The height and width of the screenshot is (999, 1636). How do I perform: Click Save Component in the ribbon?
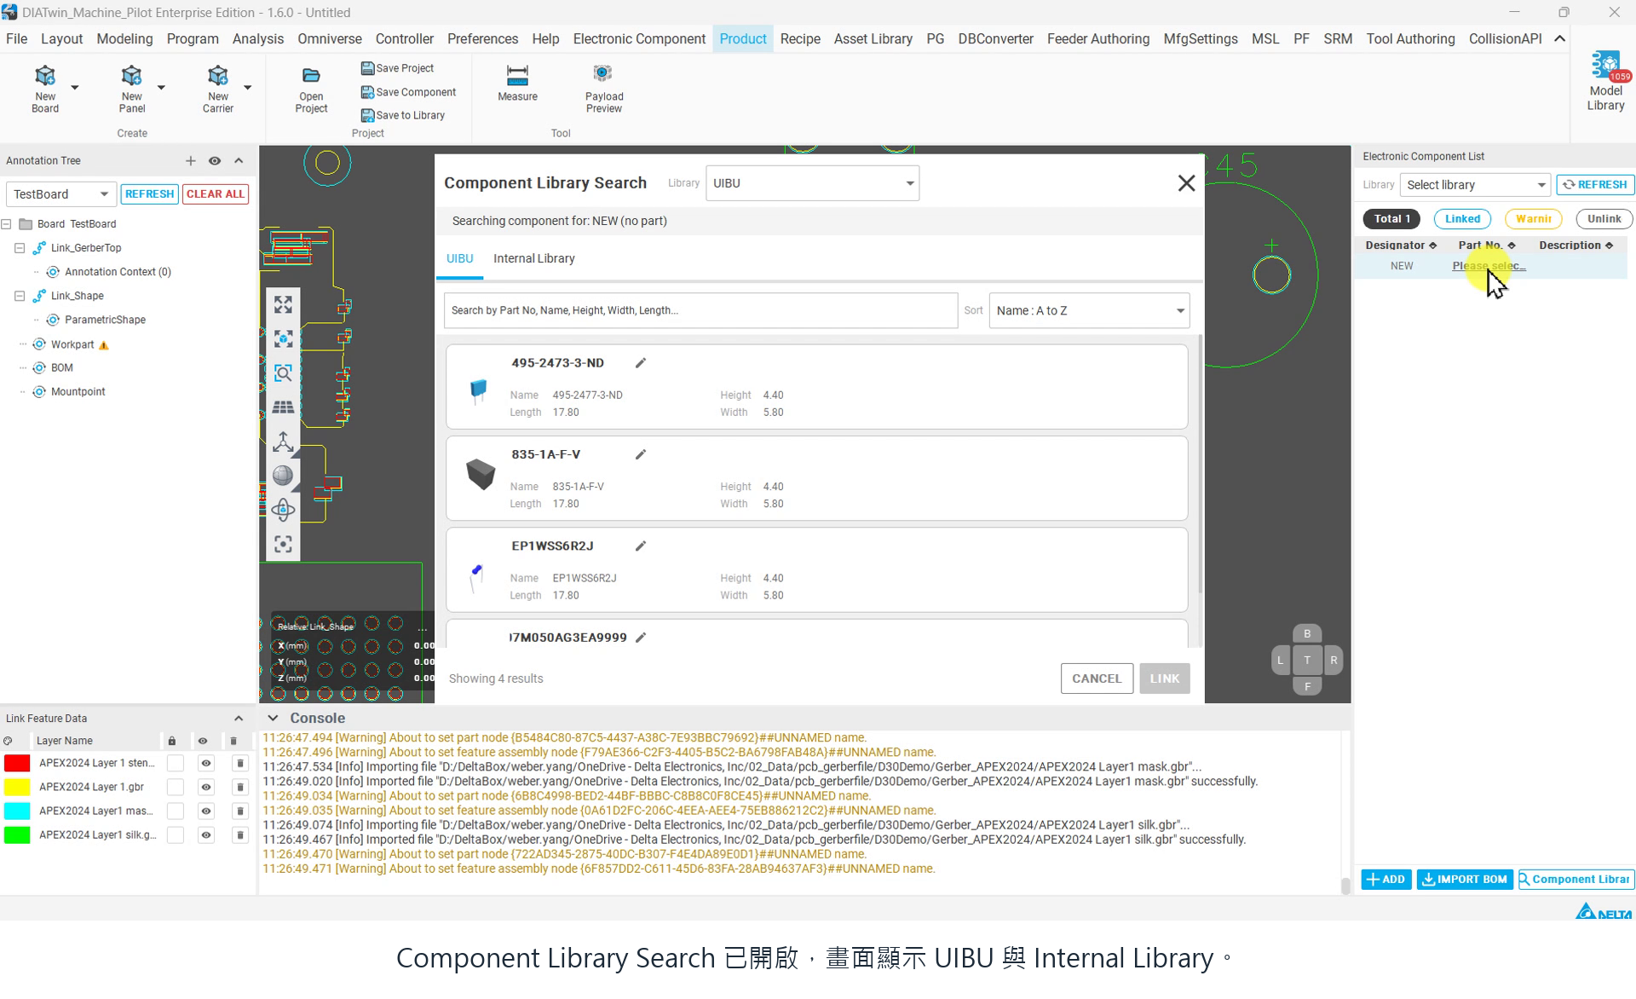[408, 92]
